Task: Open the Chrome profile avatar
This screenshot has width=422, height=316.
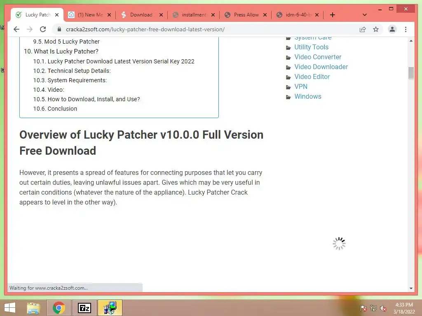Action: pos(392,29)
